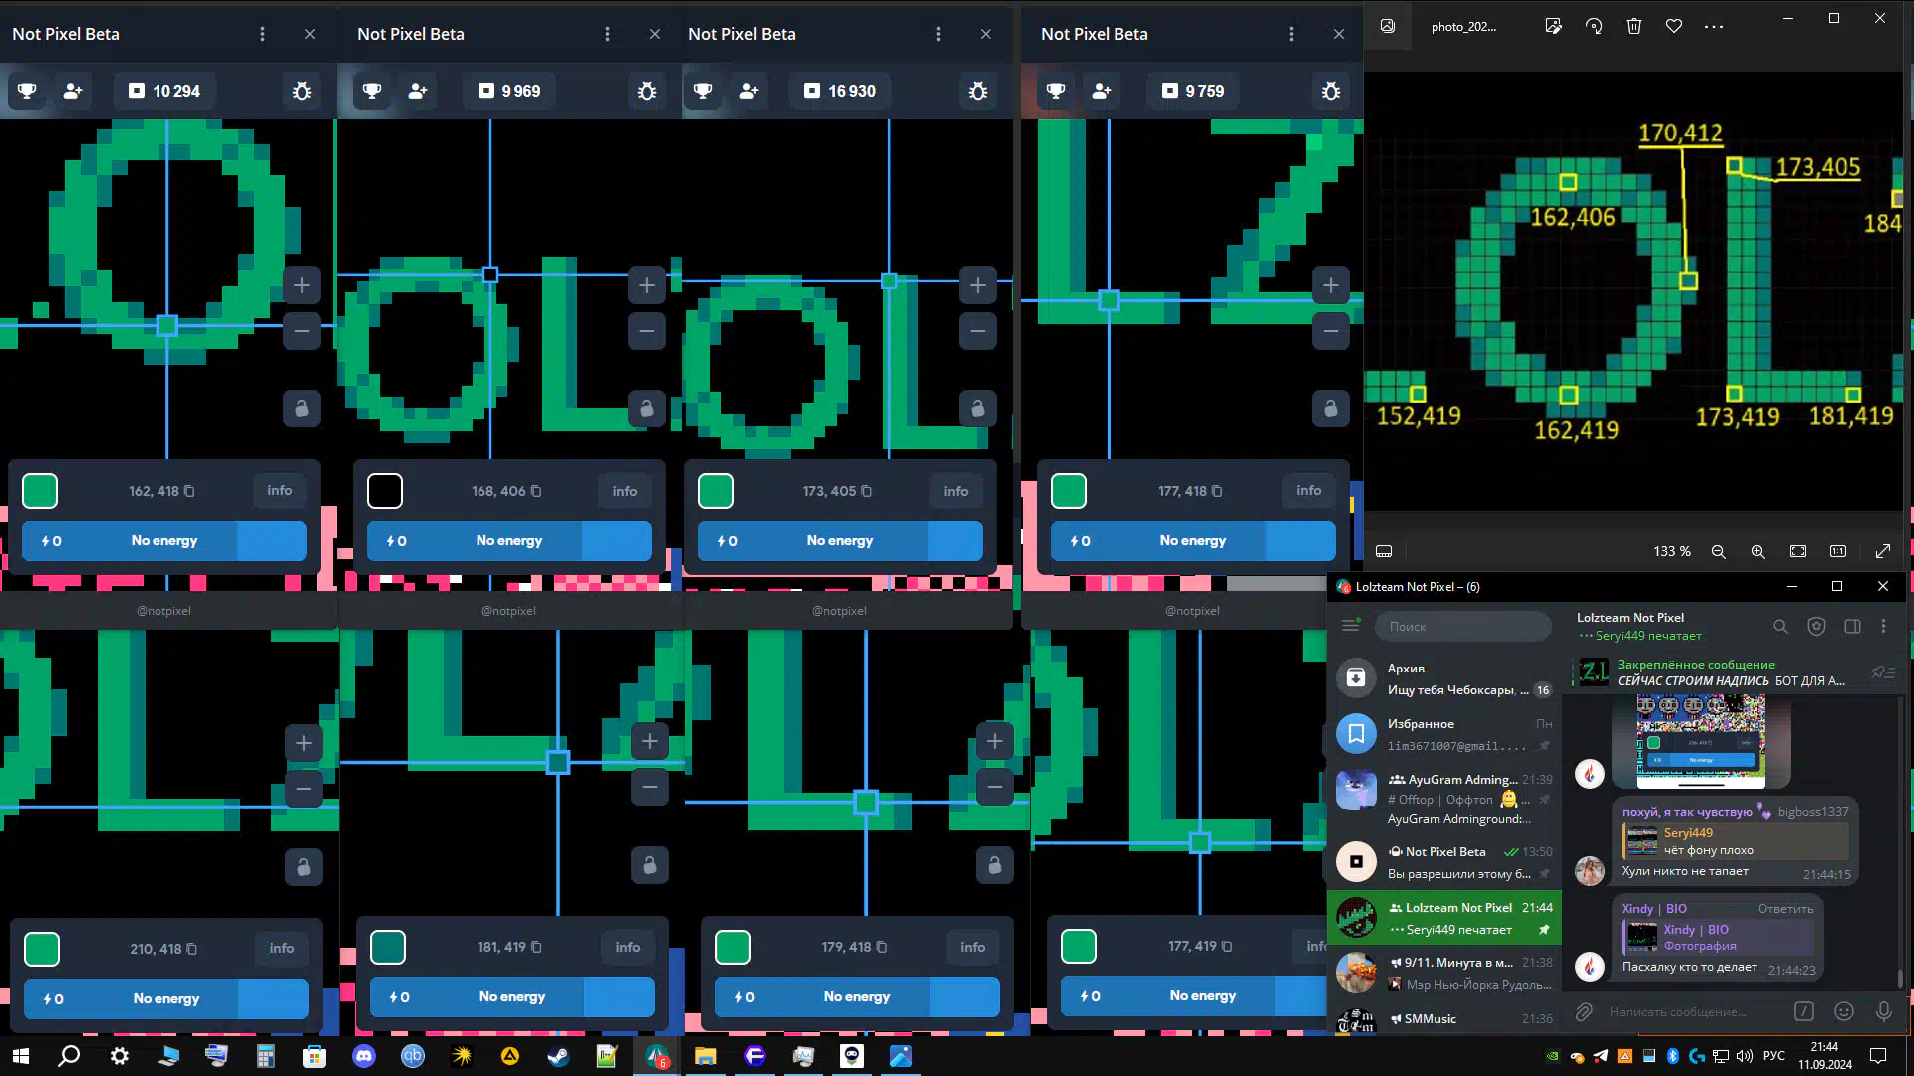Viewport: 1914px width, 1076px height.
Task: Open three-dot menu of 9 759 window
Action: [x=1292, y=34]
